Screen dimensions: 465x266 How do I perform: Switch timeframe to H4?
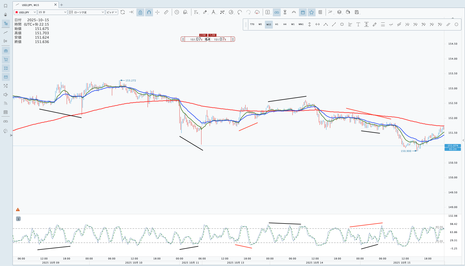[x=285, y=25]
